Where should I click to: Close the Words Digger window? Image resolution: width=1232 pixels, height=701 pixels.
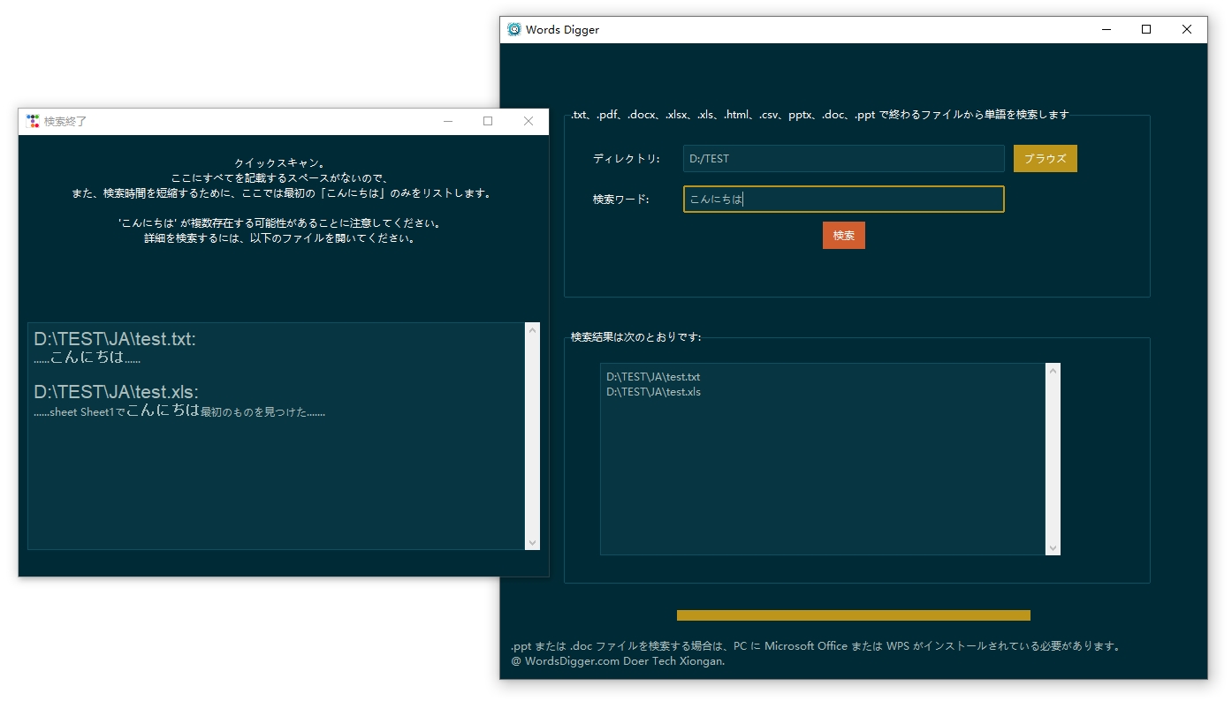[x=1187, y=29]
